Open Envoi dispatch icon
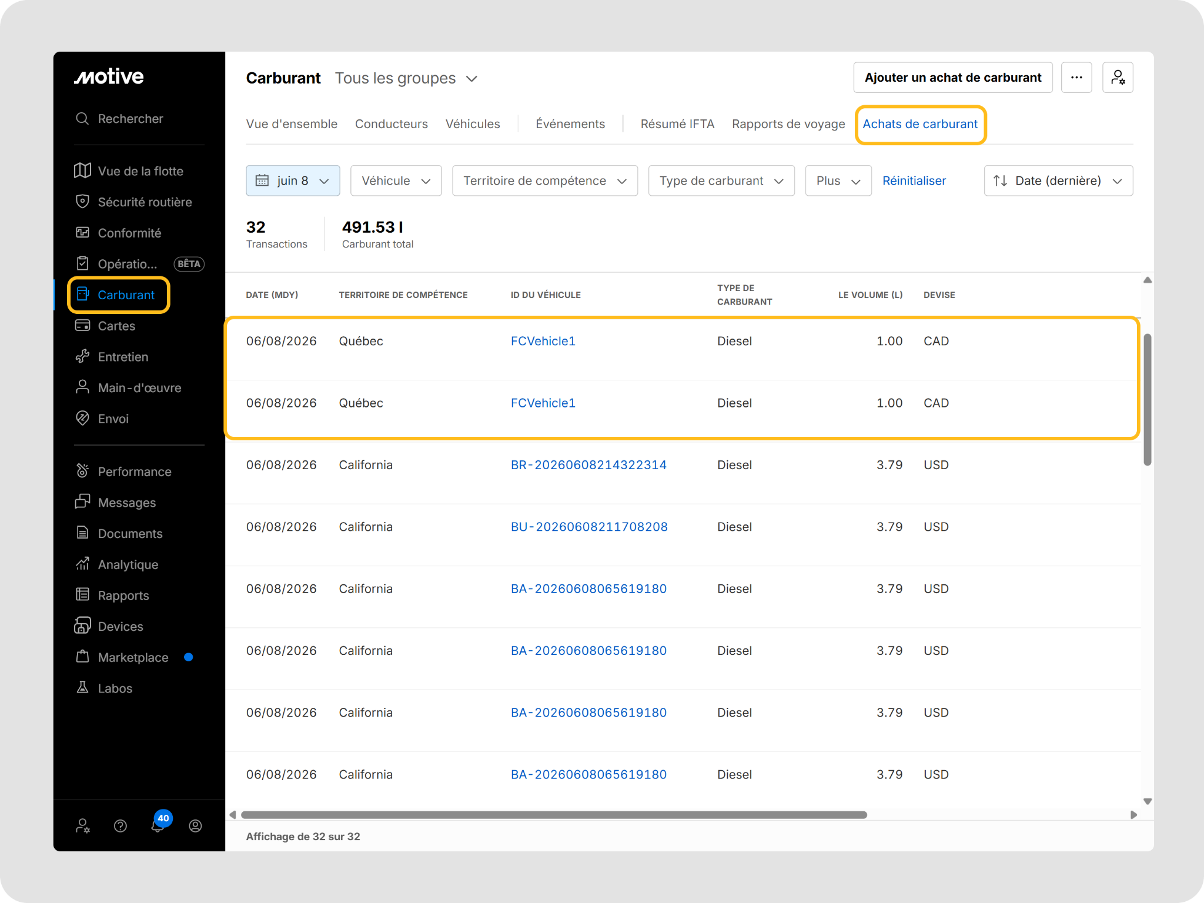 [x=82, y=419]
